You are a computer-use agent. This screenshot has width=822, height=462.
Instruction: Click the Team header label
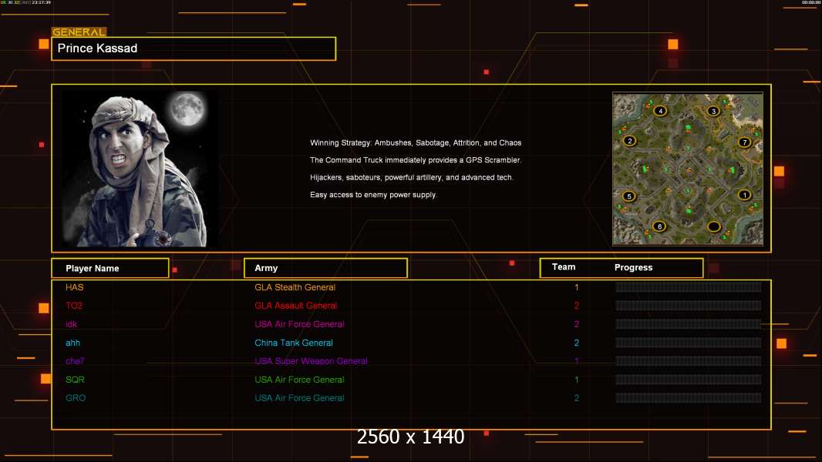point(564,267)
